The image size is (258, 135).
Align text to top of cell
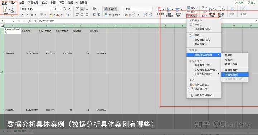pos(77,9)
